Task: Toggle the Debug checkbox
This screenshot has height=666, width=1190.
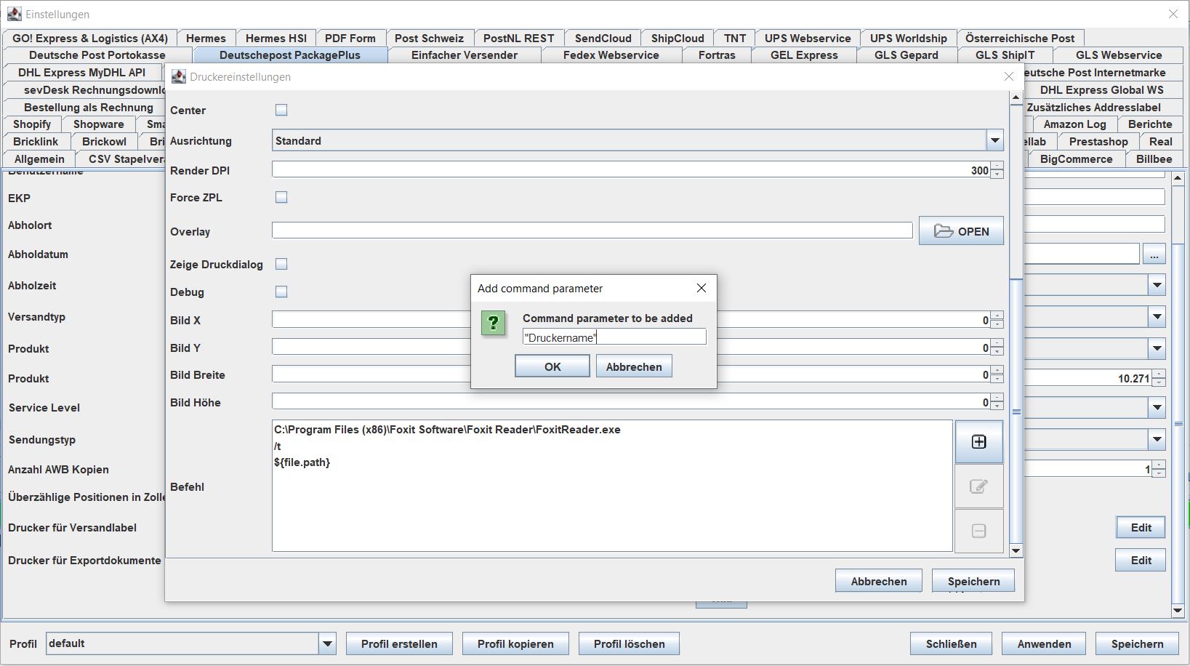Action: click(x=281, y=292)
